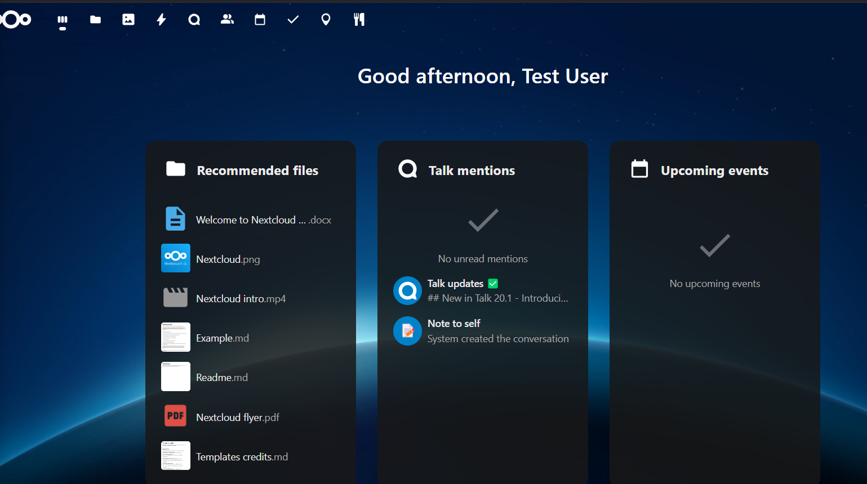The width and height of the screenshot is (867, 484).
Task: Click the Talk mentions heading
Action: 472,171
